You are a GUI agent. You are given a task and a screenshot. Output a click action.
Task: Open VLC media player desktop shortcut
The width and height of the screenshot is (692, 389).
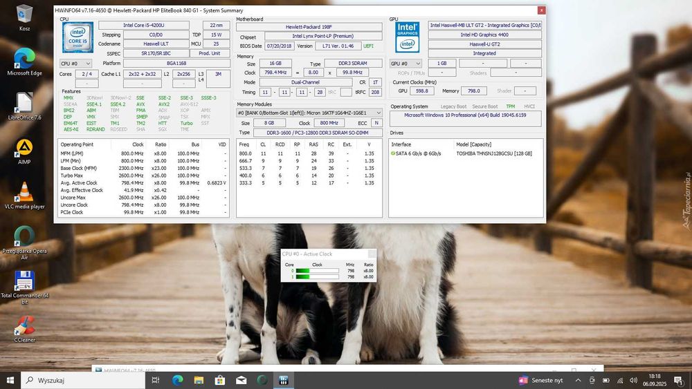tap(24, 195)
